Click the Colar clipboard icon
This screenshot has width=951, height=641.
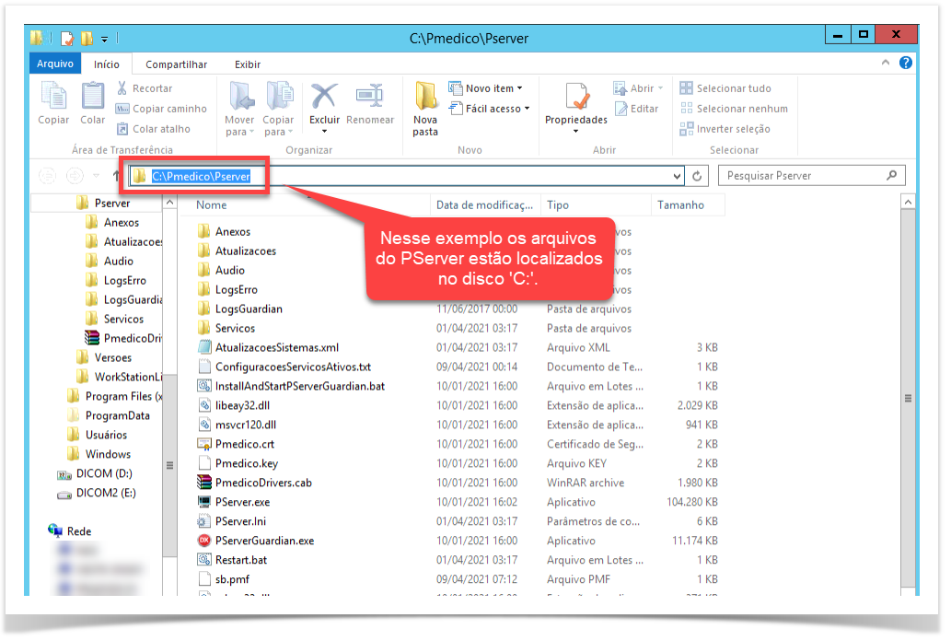pos(93,97)
